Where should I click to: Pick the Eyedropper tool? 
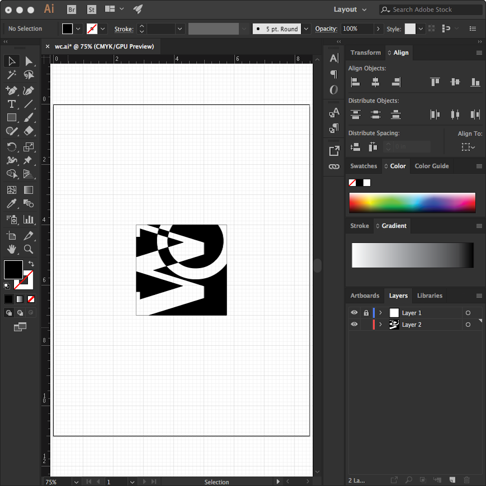click(x=11, y=204)
